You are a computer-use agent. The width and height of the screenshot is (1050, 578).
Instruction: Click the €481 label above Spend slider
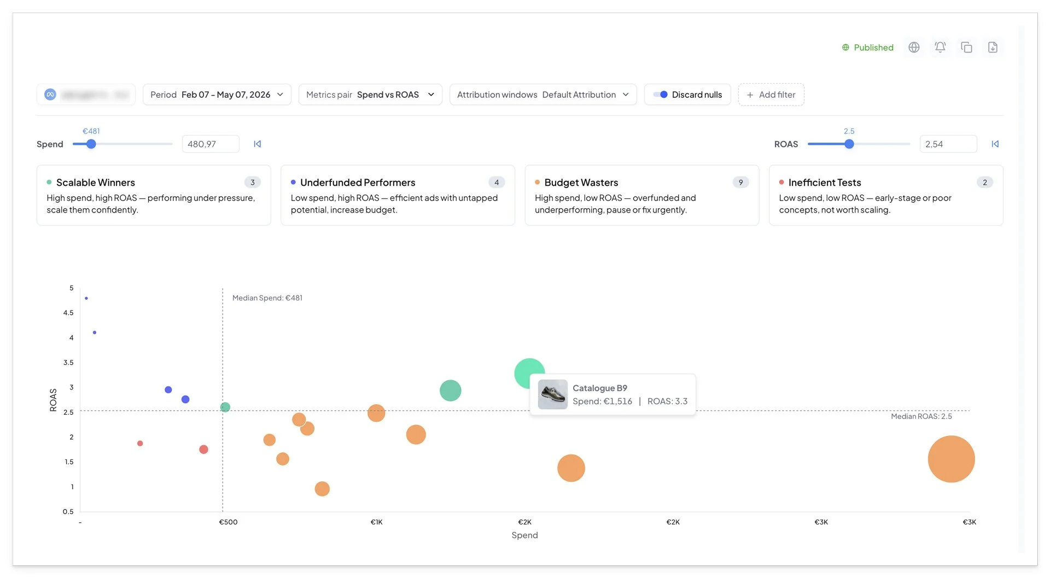[91, 131]
